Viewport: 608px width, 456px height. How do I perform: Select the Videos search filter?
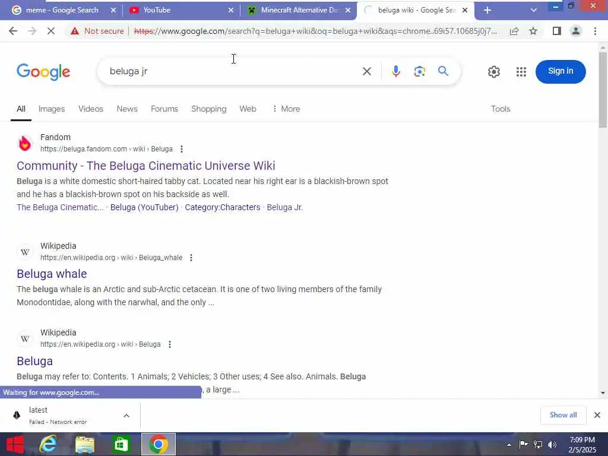pyautogui.click(x=91, y=109)
